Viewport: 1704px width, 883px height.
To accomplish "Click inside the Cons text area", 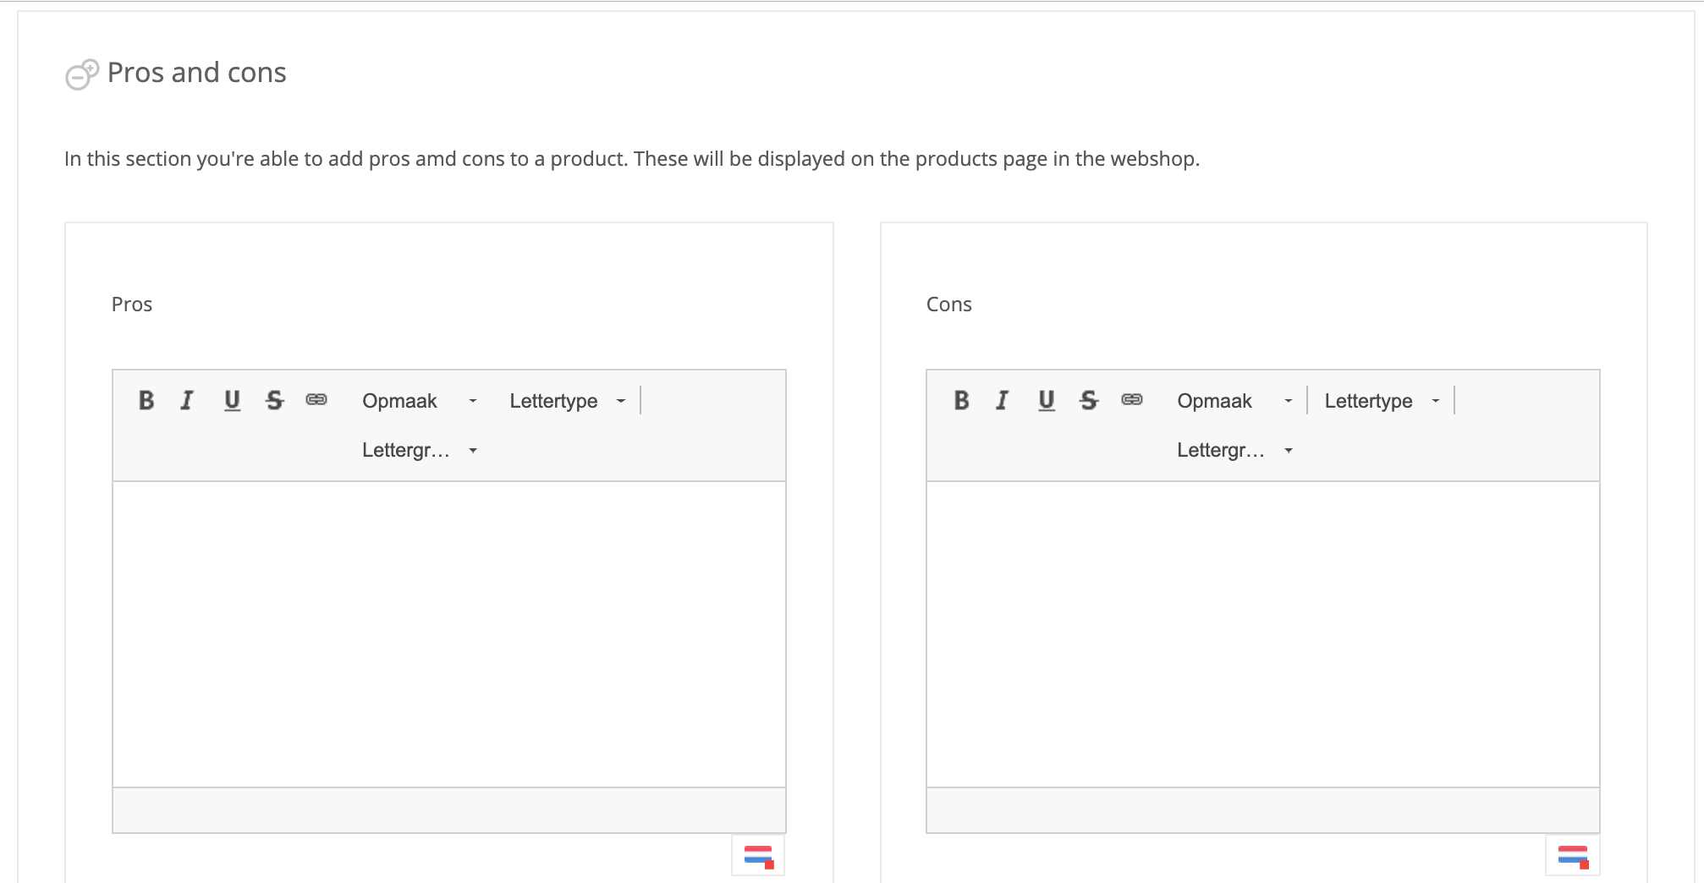I will (1262, 634).
